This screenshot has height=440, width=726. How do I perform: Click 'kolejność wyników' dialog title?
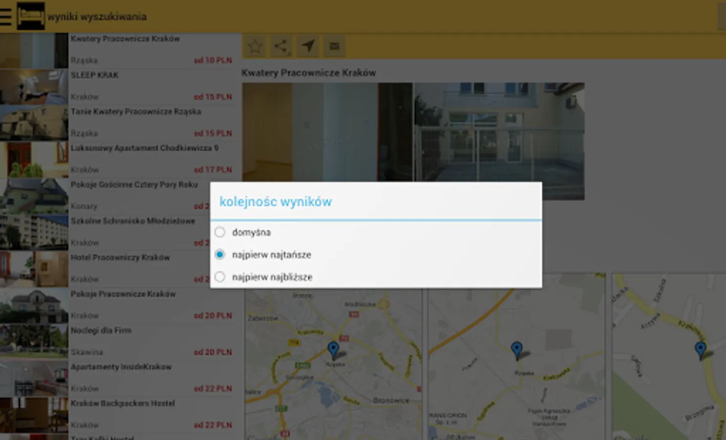pos(276,201)
